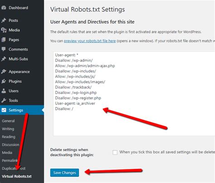This screenshot has width=215, height=183.
Task: Click the Virtual Robots.txt Settings heading
Action: 88,9
